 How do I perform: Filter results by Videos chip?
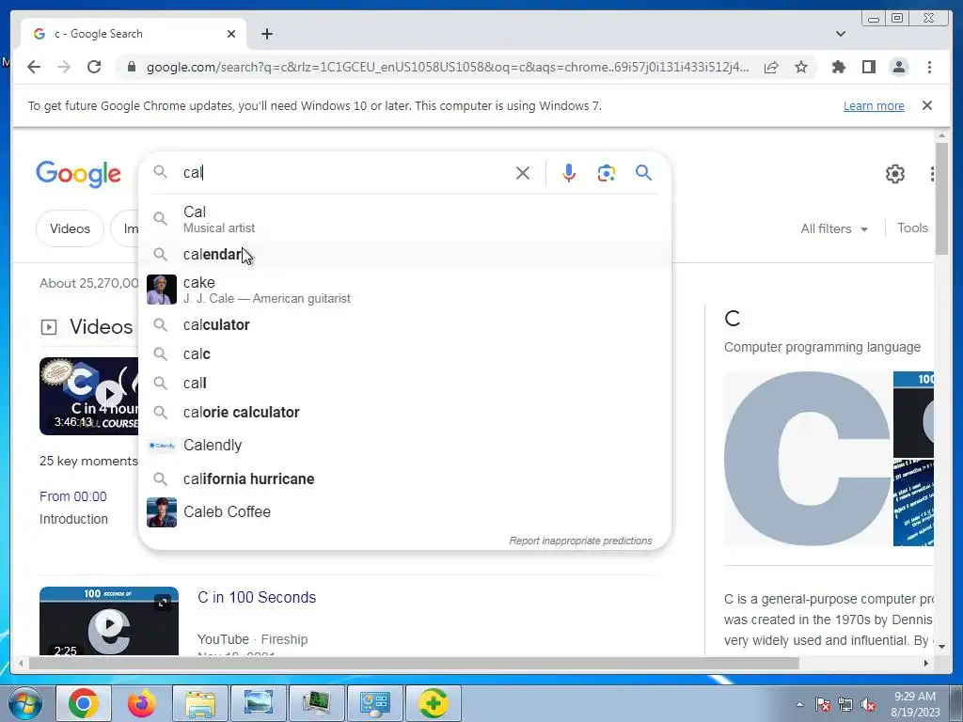(70, 228)
